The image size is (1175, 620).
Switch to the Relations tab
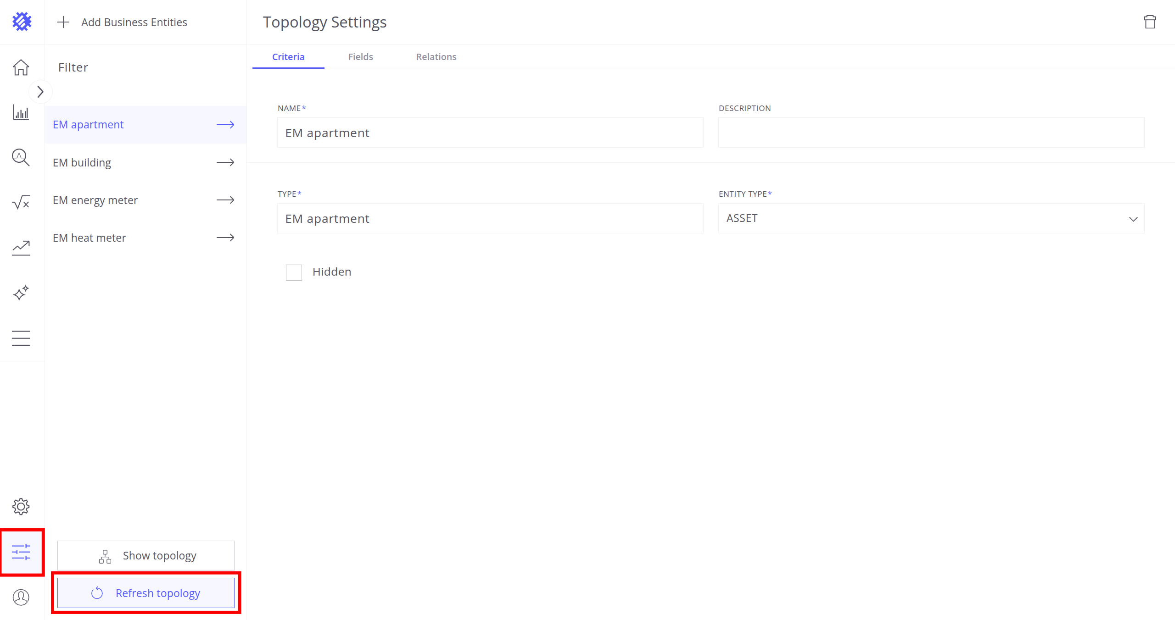tap(436, 57)
